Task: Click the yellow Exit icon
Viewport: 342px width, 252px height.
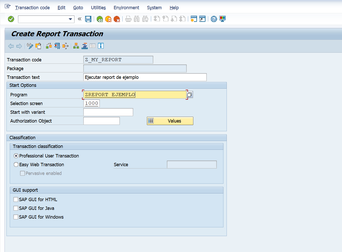Action: tap(108, 19)
